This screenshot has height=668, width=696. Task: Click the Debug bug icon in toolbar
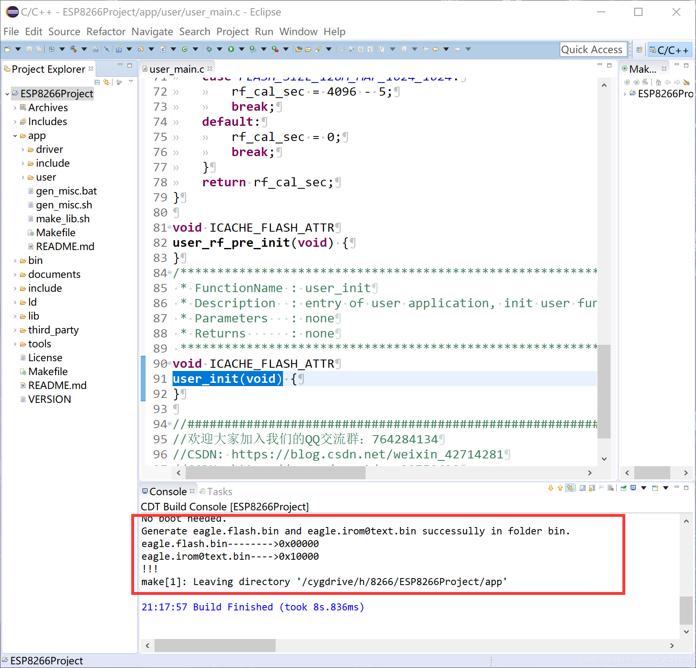(209, 49)
